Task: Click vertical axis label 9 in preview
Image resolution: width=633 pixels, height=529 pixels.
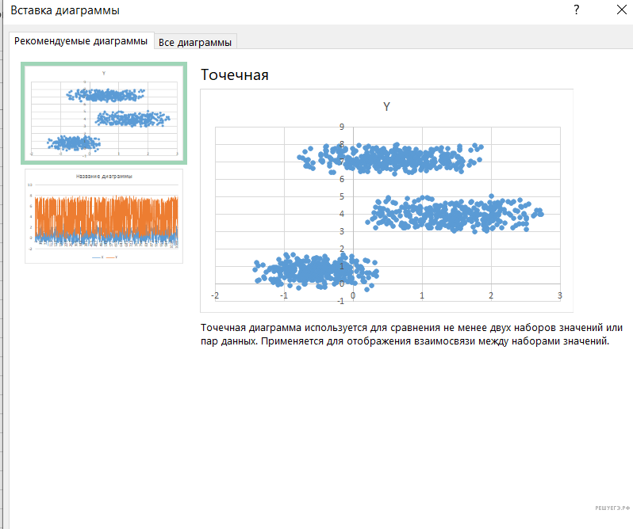Action: pos(341,127)
